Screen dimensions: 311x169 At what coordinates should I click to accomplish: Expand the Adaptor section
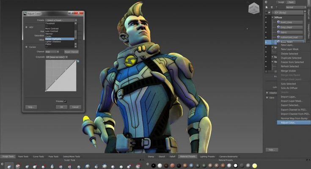point(267,93)
